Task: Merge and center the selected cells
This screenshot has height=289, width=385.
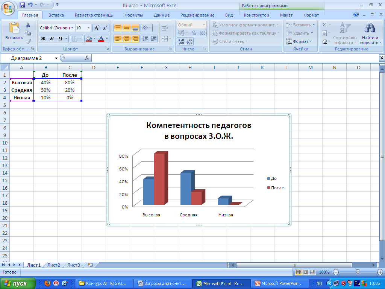Action: pos(165,39)
